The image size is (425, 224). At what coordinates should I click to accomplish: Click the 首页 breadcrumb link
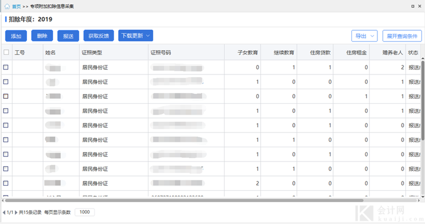pyautogui.click(x=16, y=6)
